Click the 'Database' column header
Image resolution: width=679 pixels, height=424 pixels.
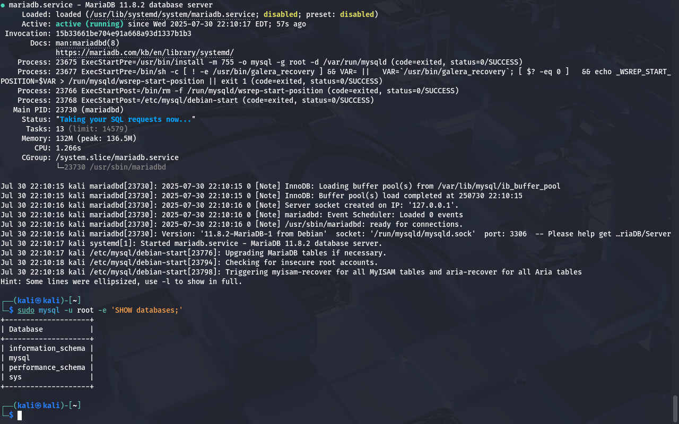tap(26, 329)
